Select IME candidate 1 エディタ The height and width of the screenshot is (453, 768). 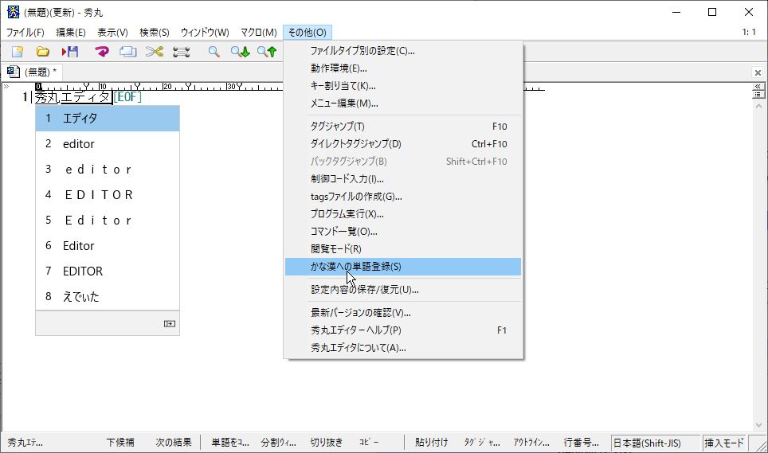[108, 119]
